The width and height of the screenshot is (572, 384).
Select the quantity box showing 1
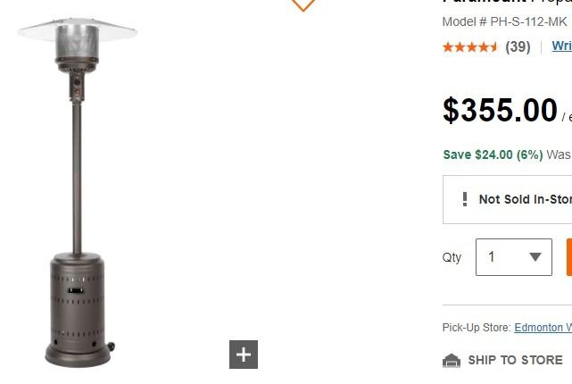(514, 257)
